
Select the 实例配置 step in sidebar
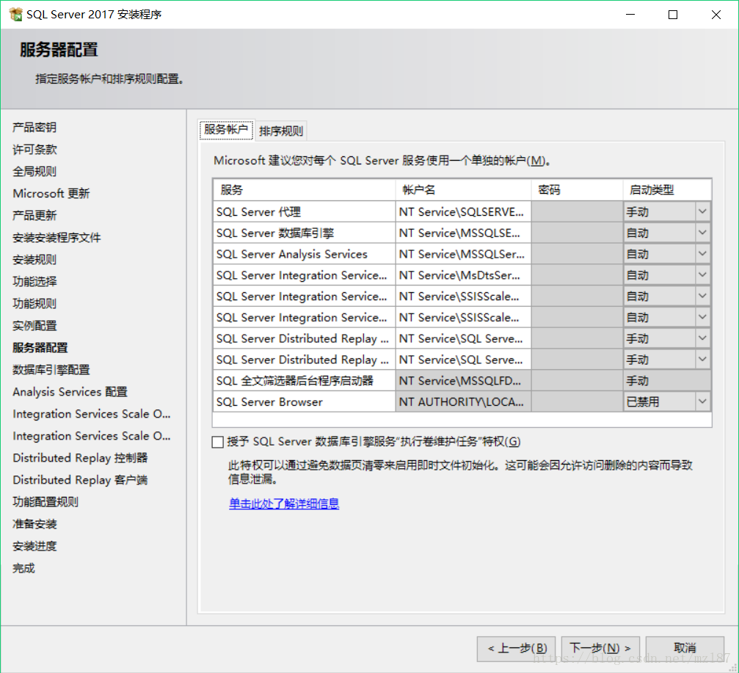click(34, 326)
